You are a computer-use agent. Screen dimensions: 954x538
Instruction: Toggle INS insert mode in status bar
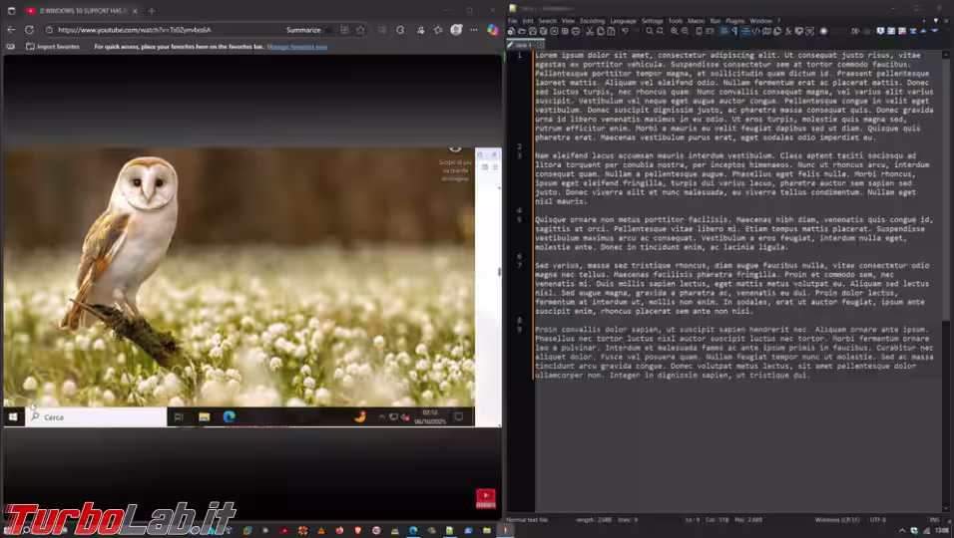(934, 519)
